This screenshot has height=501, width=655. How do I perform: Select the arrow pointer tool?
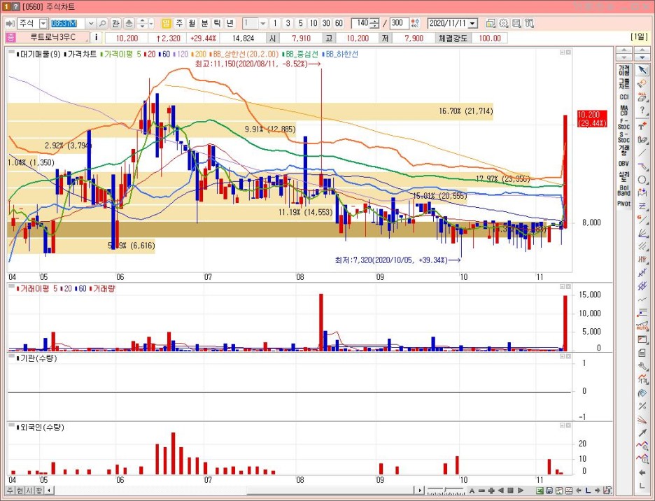click(642, 70)
